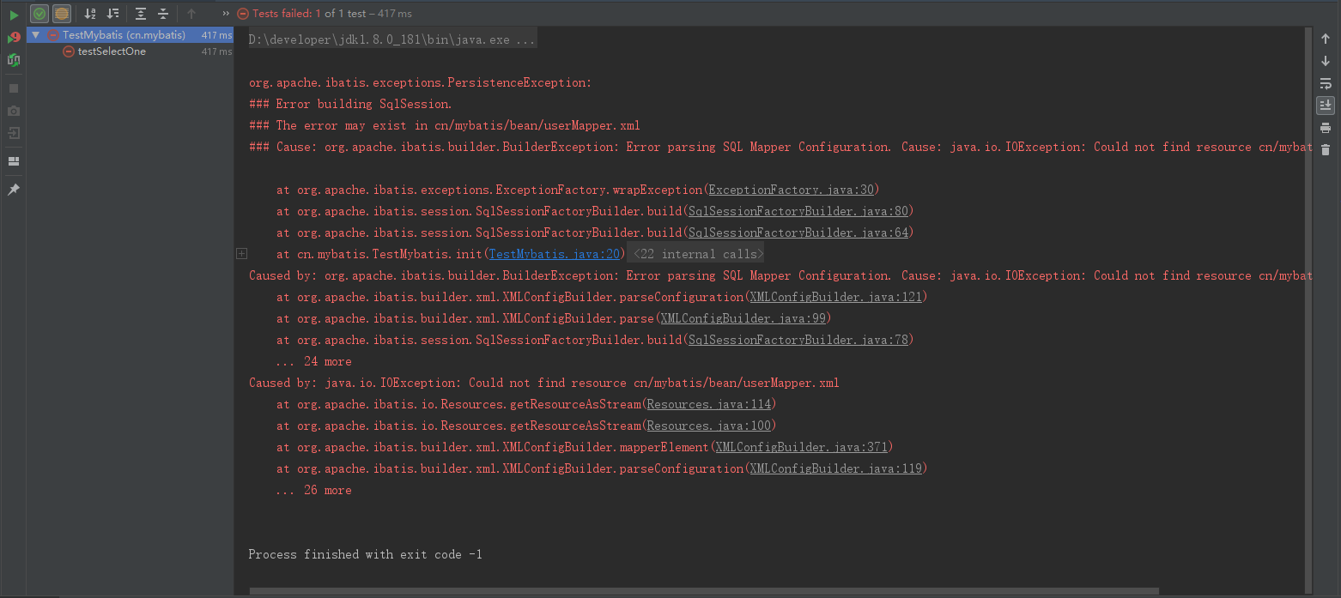The width and height of the screenshot is (1341, 598).
Task: Toggle Scroll to End icon in console
Action: pos(1326,105)
